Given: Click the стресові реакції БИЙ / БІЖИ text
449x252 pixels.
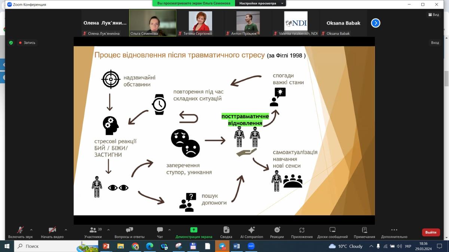Looking at the screenshot, I should (115, 148).
